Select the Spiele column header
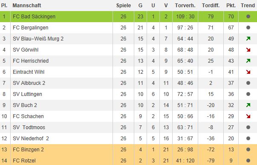 [124, 6]
